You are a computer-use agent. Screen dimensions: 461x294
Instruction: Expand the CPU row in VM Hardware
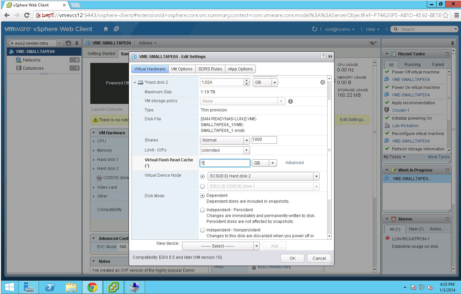point(94,141)
